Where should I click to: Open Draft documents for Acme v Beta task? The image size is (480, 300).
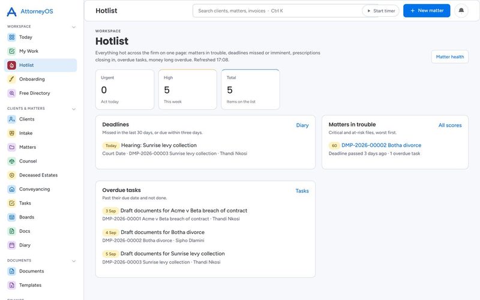(x=184, y=211)
